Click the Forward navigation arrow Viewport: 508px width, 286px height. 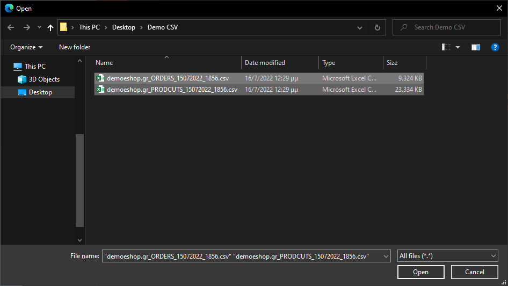click(x=26, y=27)
